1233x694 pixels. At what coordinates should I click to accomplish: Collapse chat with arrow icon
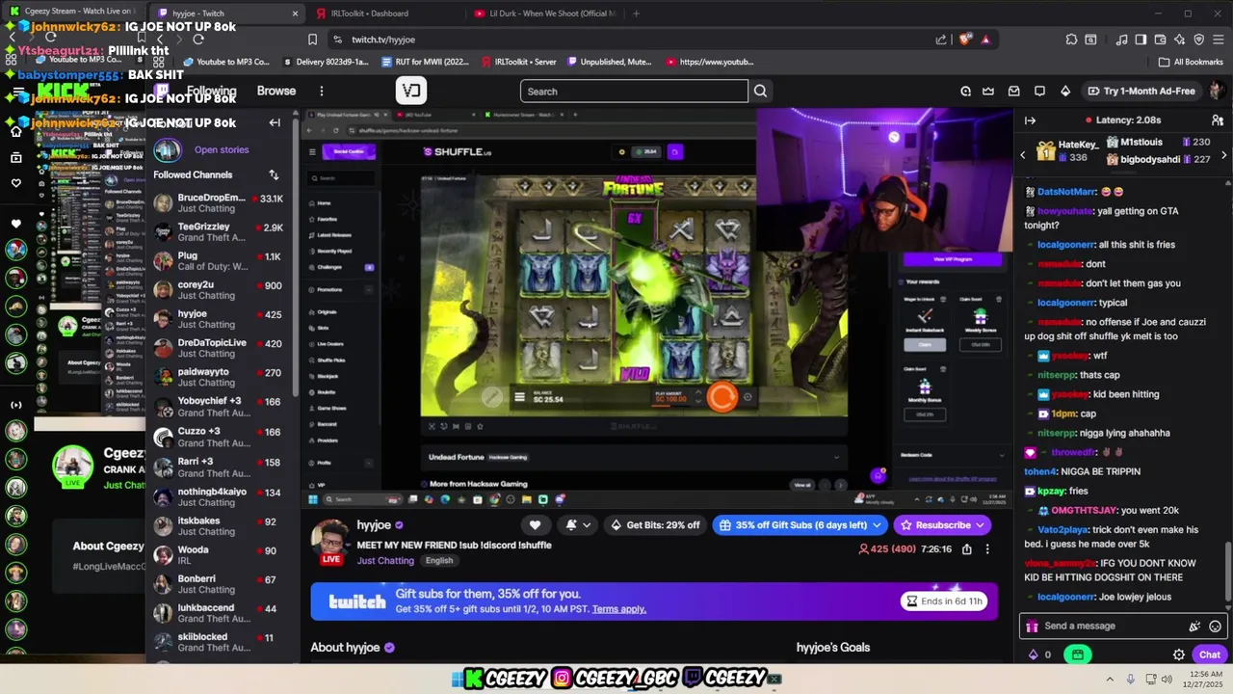(1030, 120)
